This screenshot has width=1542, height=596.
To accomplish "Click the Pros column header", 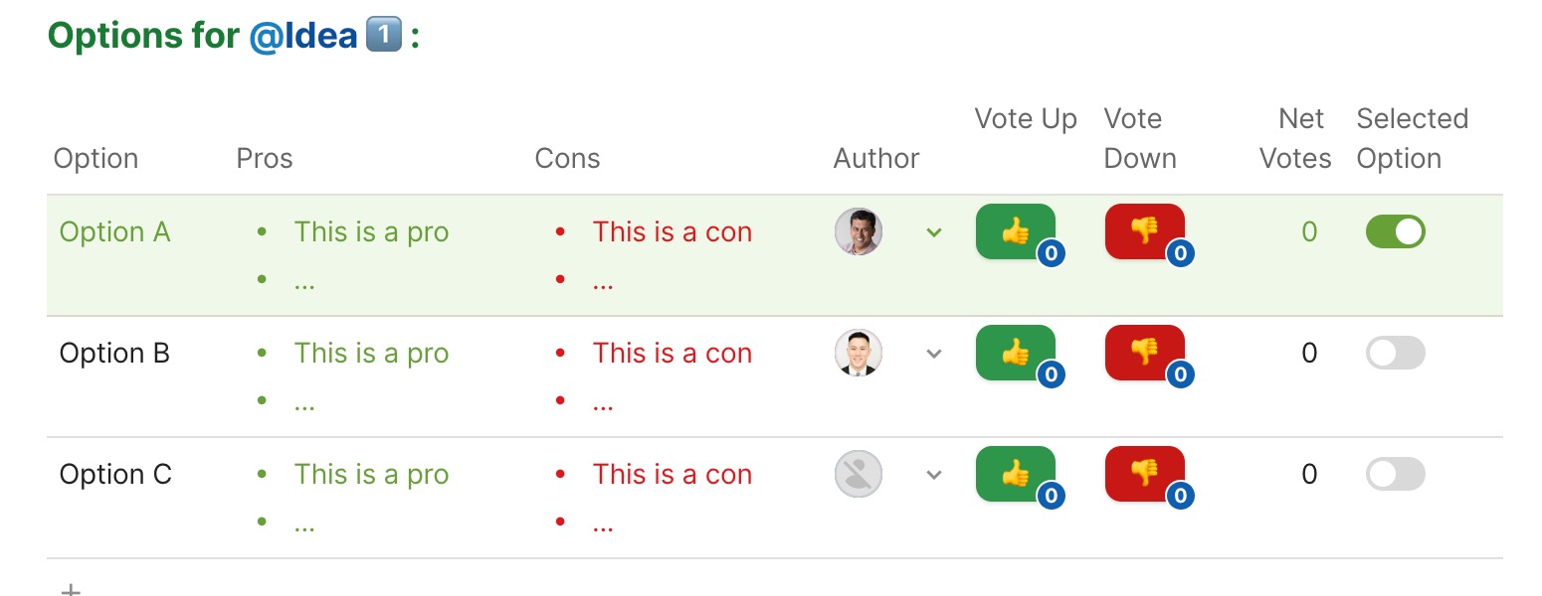I will tap(265, 159).
